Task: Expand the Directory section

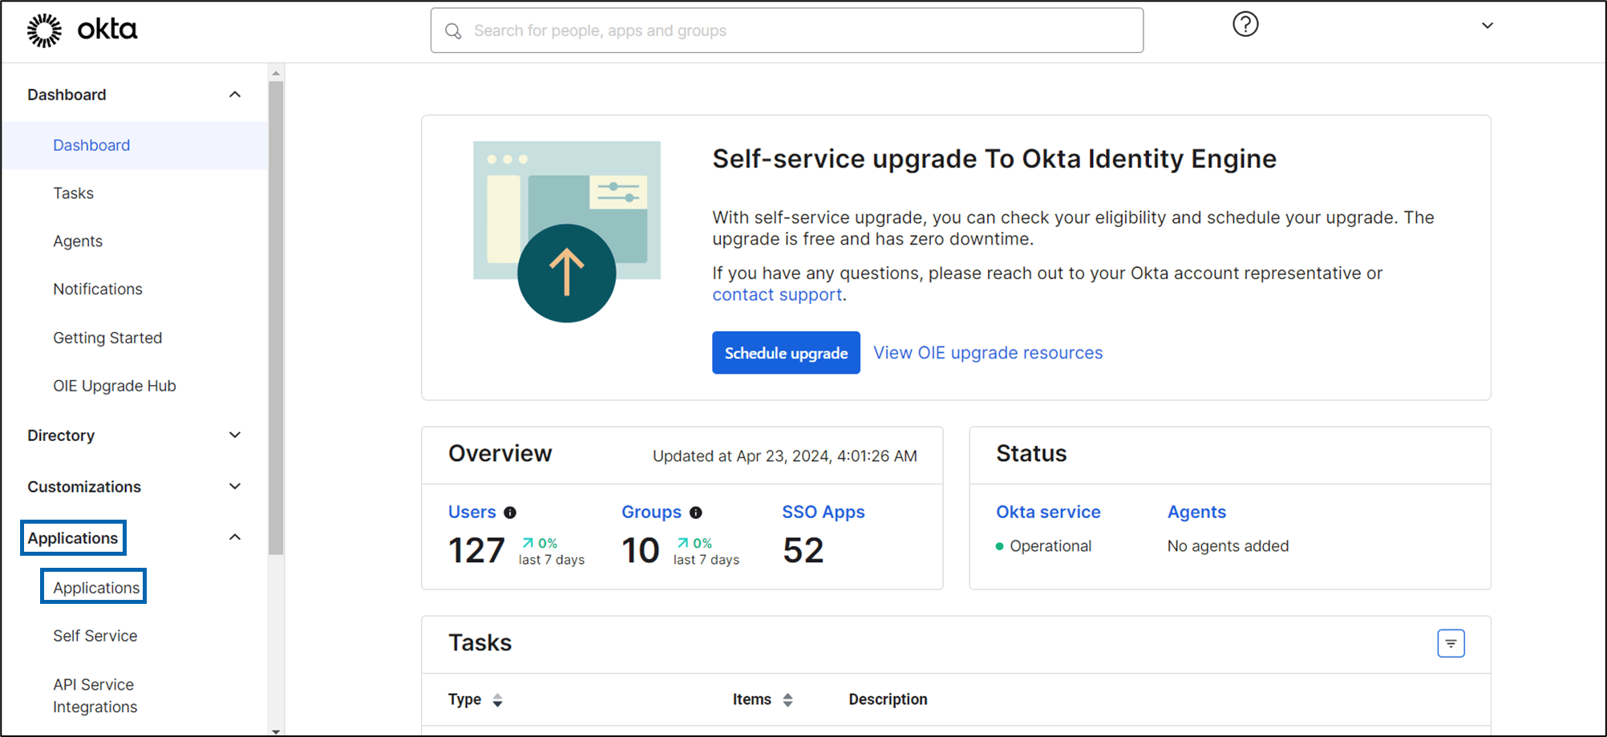Action: (135, 435)
